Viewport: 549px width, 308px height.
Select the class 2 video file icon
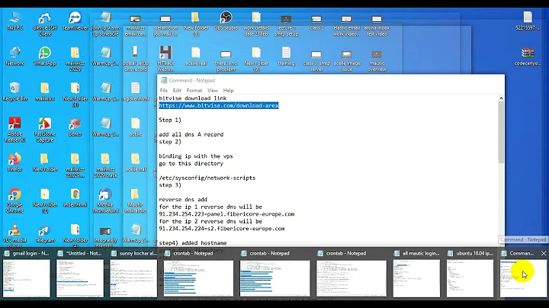coord(316,21)
